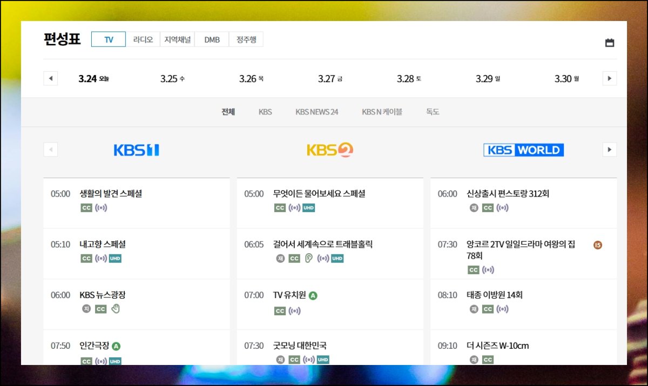Open program TV 유치원

click(289, 295)
